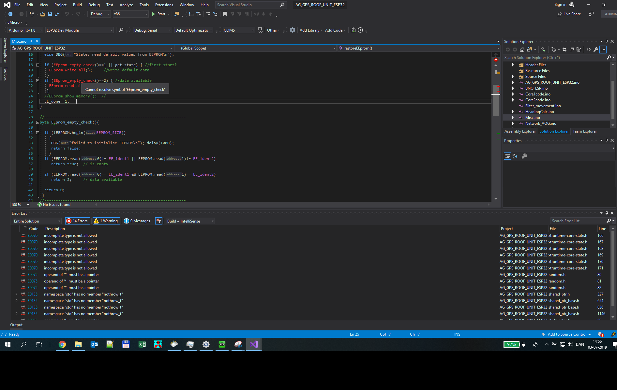Toggle a bookmark with the bookmark icon
617x390 pixels.
[x=225, y=14]
